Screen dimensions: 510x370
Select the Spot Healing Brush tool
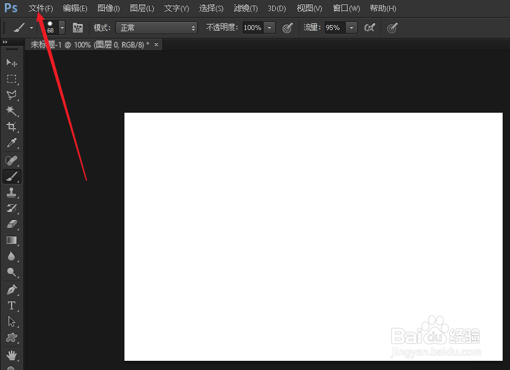[12, 160]
